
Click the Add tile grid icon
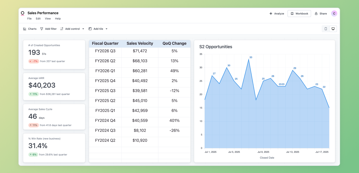pos(90,29)
